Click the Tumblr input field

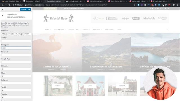click(x=16, y=90)
